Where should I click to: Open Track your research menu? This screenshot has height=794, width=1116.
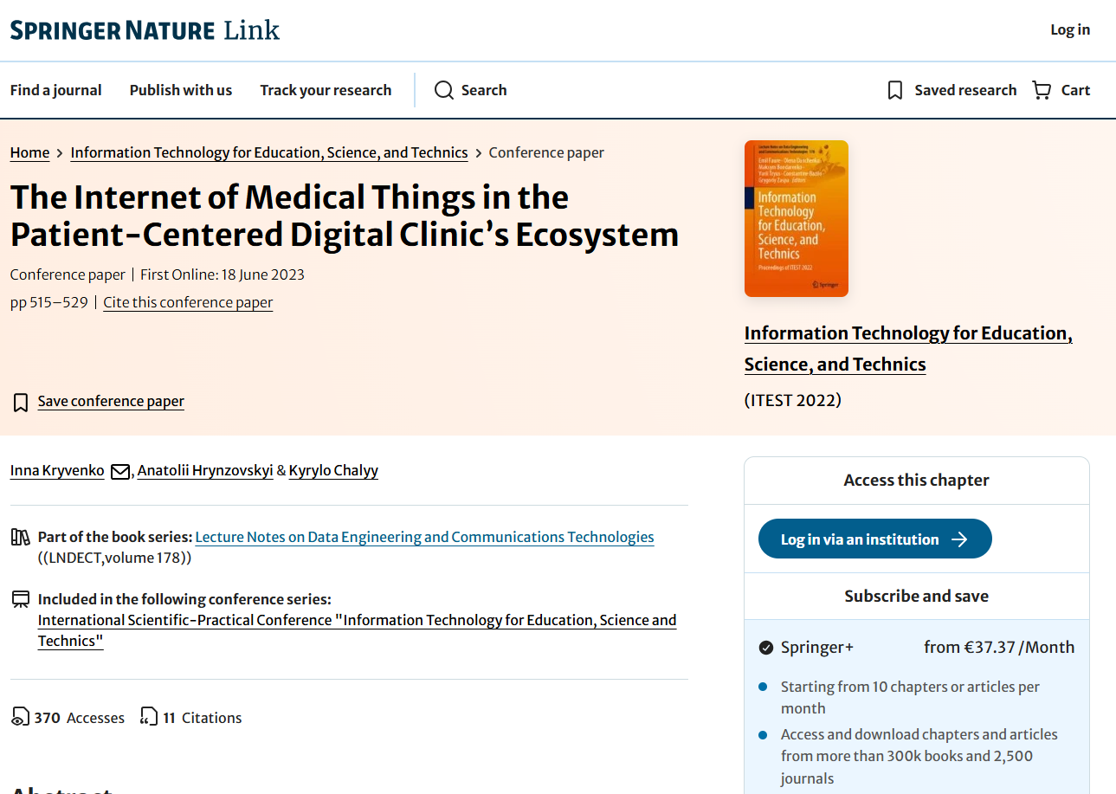[326, 90]
